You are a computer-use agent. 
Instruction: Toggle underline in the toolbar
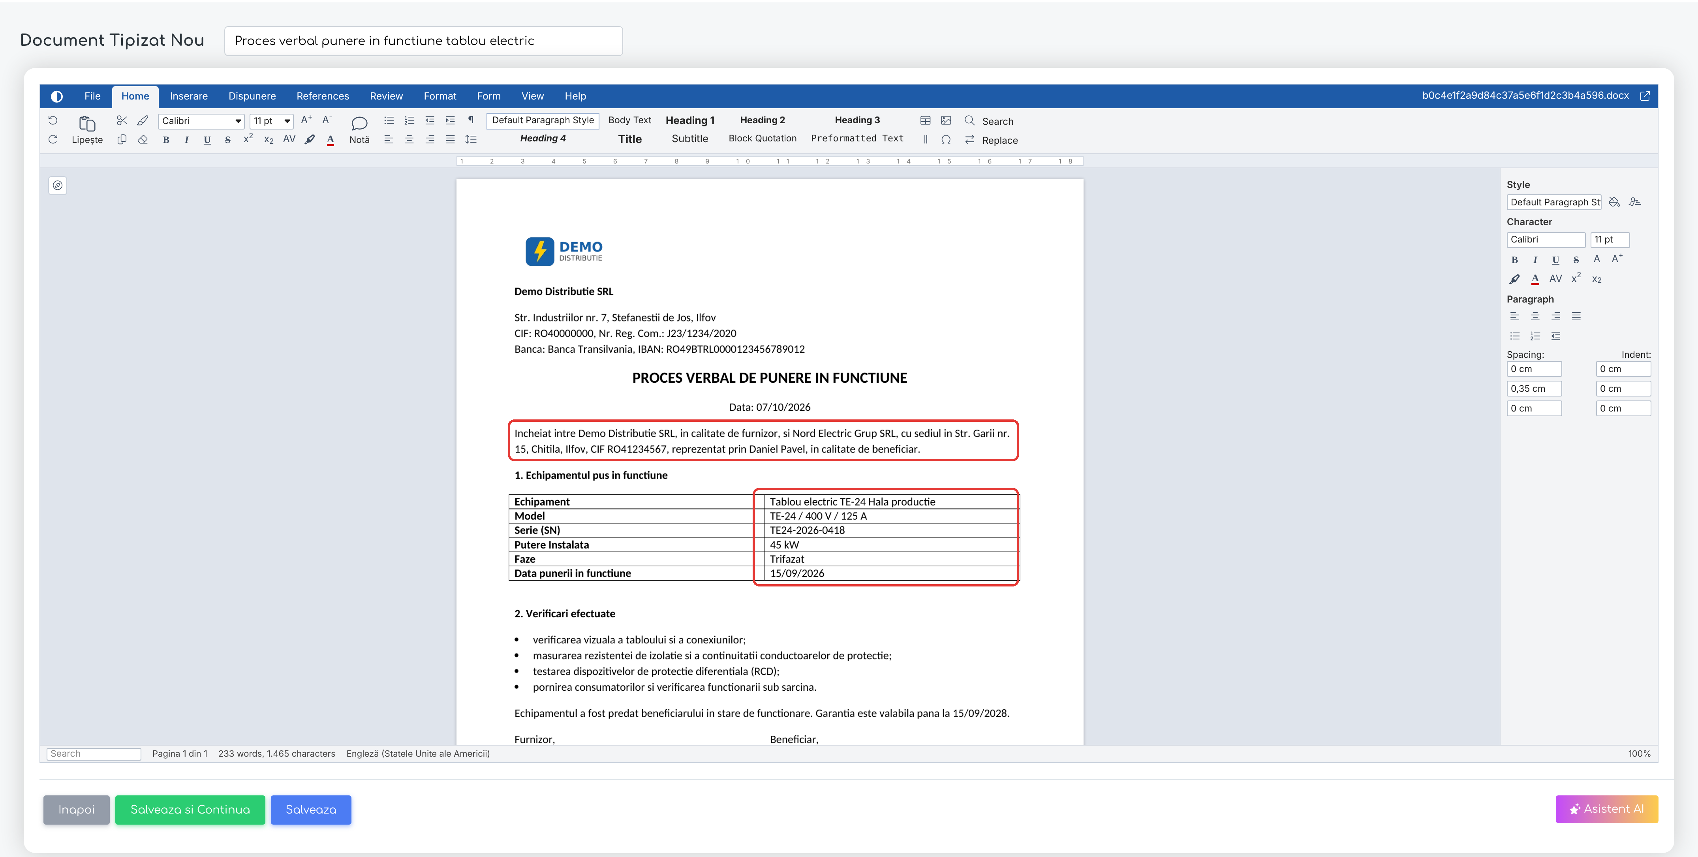pos(207,139)
